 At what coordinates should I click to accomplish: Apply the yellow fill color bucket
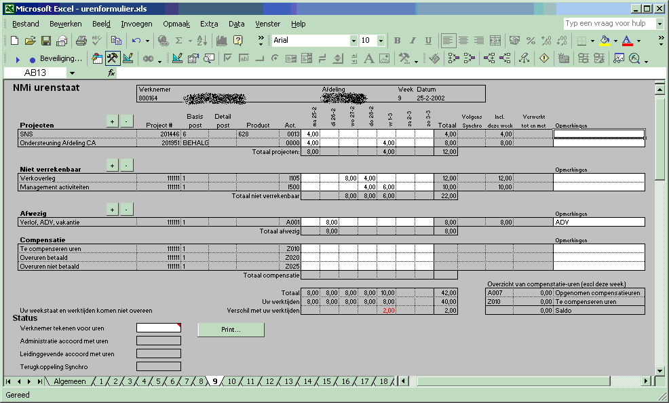pos(605,41)
